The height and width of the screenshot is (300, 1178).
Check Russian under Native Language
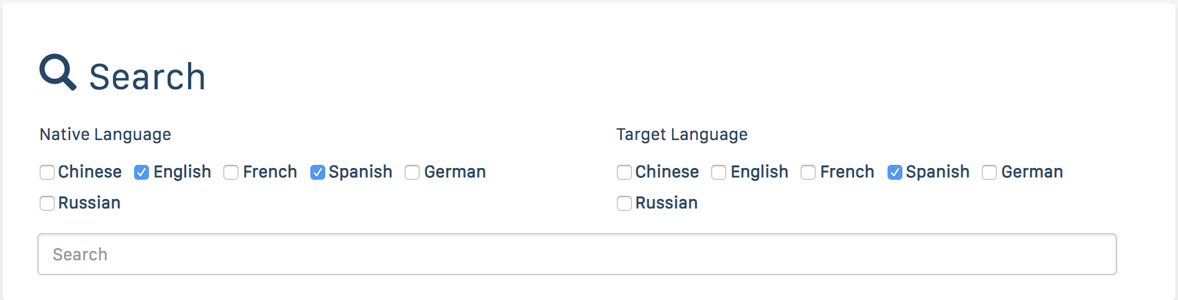[x=47, y=203]
